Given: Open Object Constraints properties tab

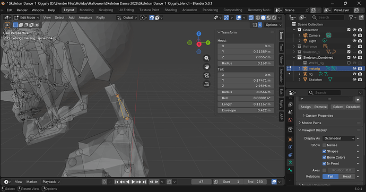Looking at the screenshot, I should 290,155.
